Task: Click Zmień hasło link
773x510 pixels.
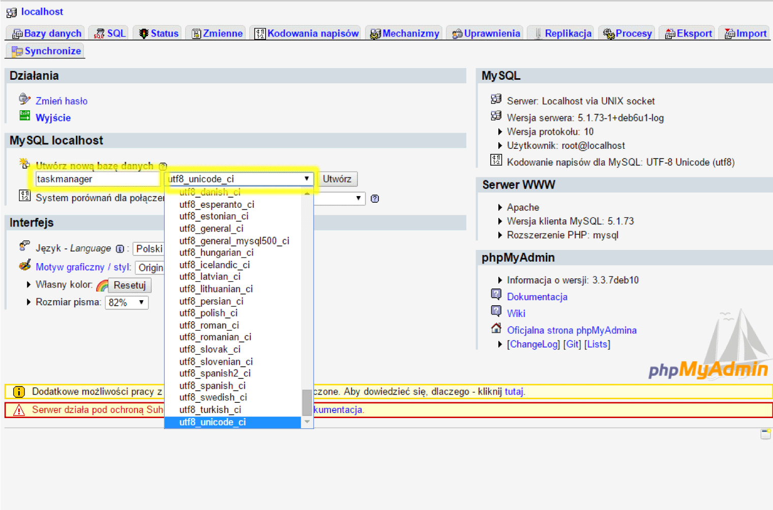Action: [x=62, y=101]
